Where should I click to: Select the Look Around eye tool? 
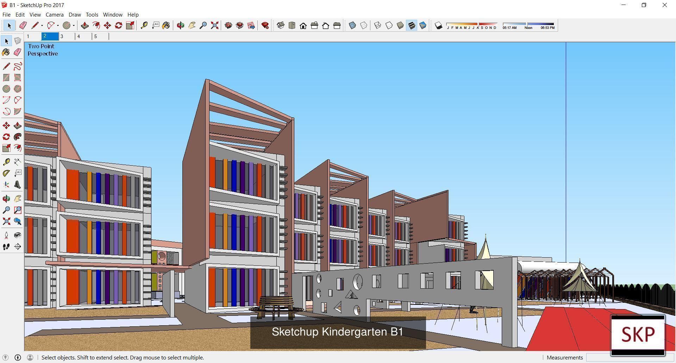pyautogui.click(x=18, y=235)
